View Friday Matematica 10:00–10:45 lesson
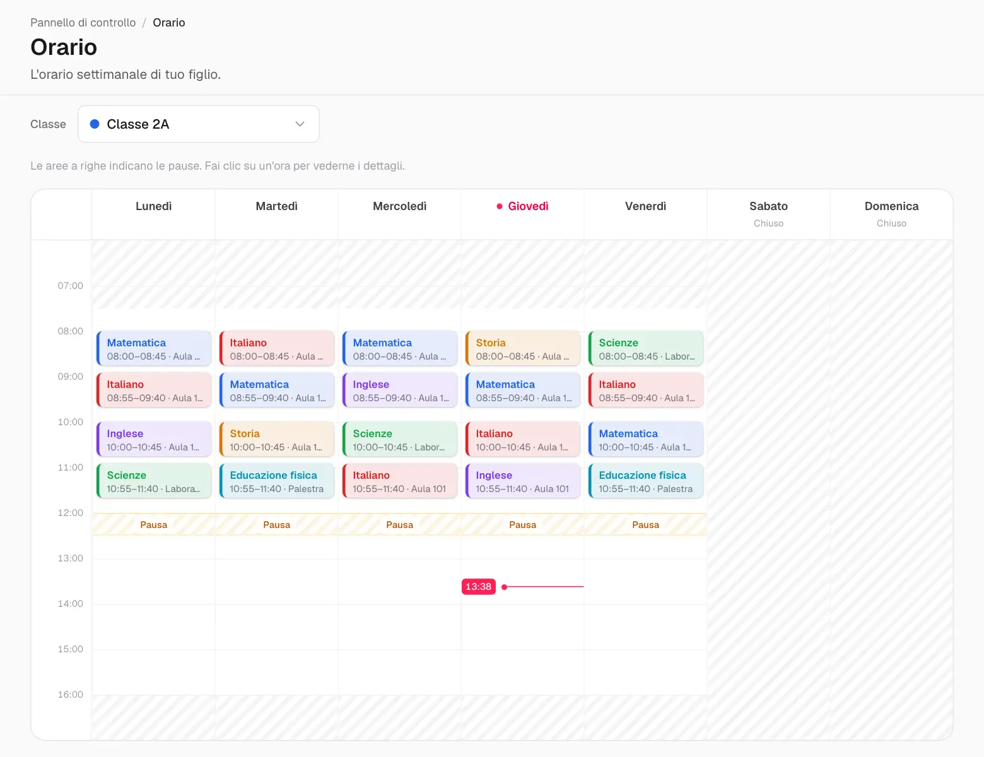The height and width of the screenshot is (757, 984). tap(646, 439)
